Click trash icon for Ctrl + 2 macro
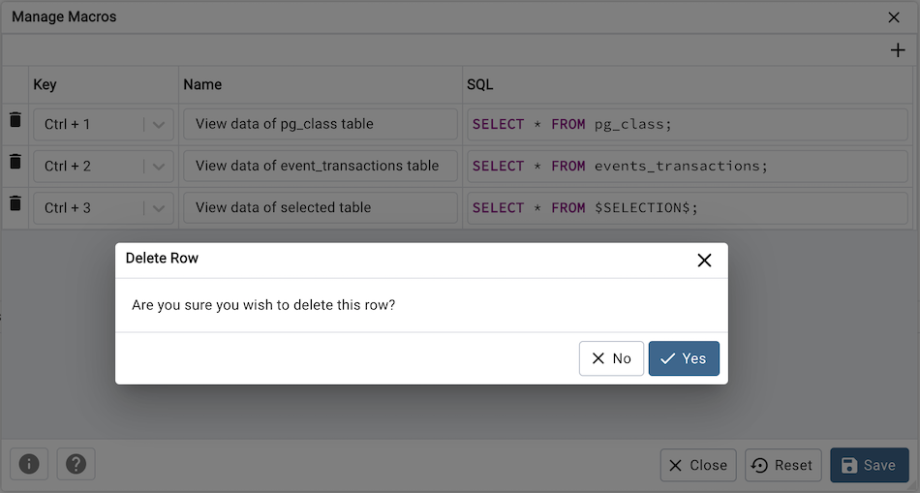Viewport: 920px width, 493px height. point(15,162)
